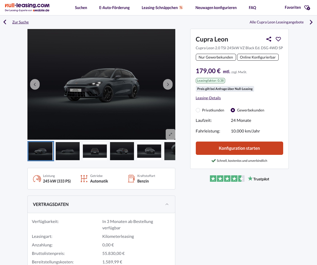Click the back chevron beside Zur Suche
The height and width of the screenshot is (265, 317).
pos(5,22)
